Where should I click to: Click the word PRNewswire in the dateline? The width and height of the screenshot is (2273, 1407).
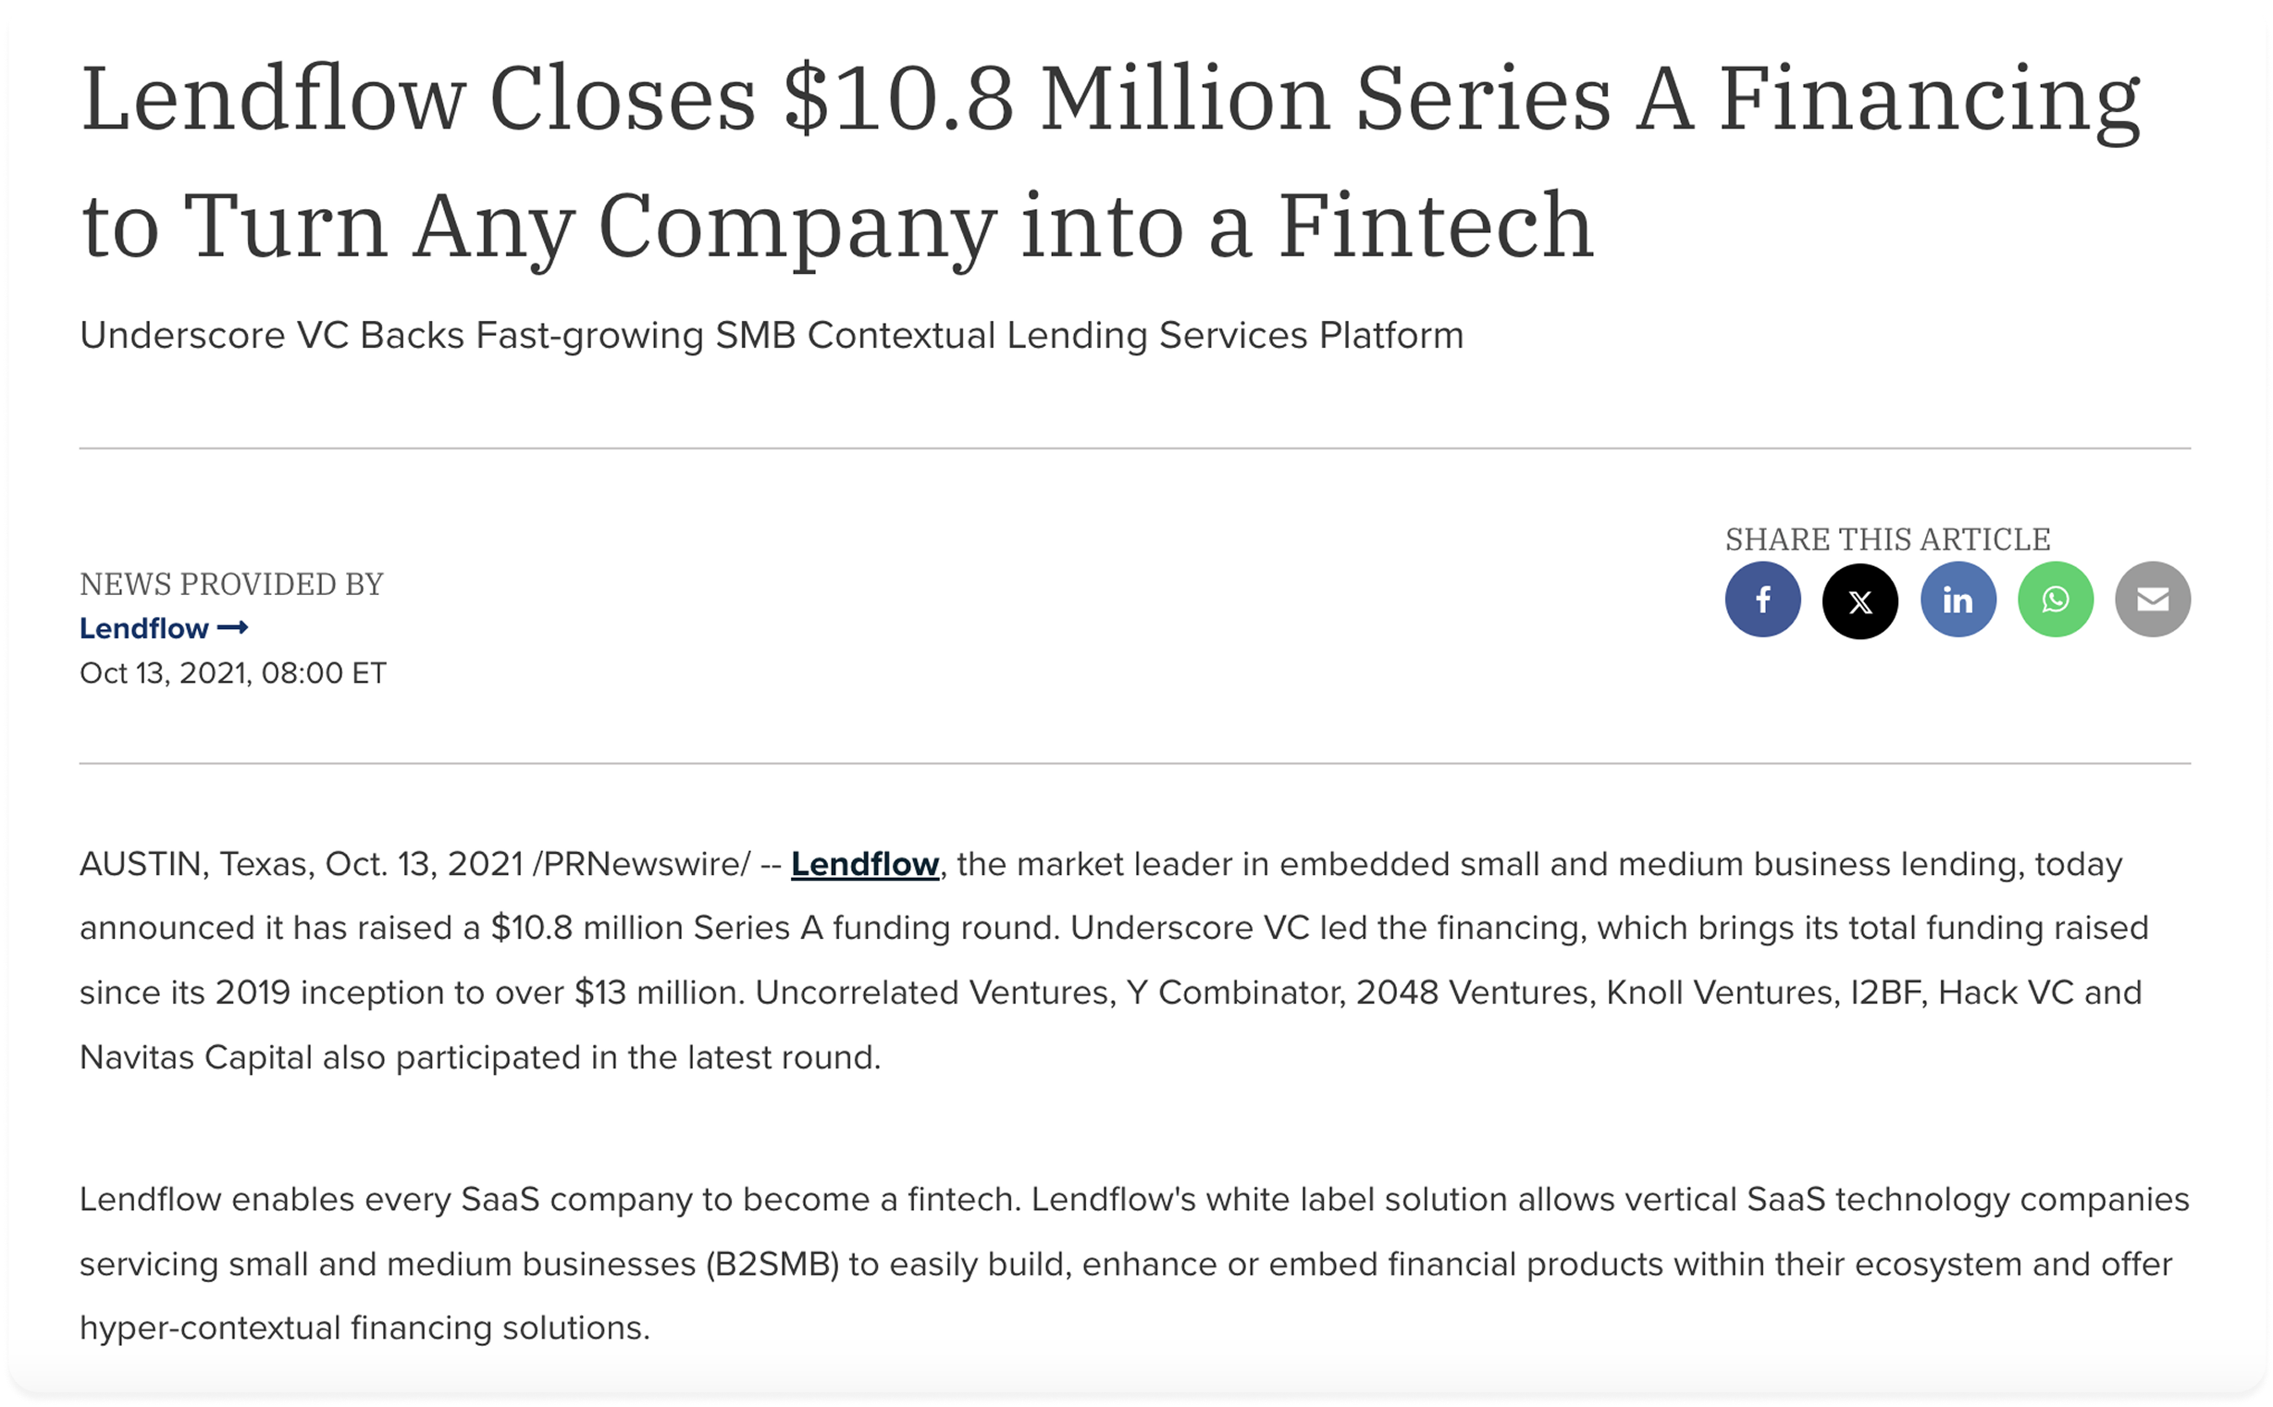click(641, 864)
